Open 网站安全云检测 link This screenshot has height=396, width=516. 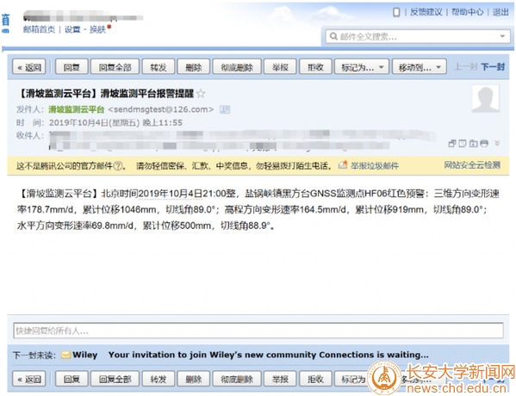point(472,165)
